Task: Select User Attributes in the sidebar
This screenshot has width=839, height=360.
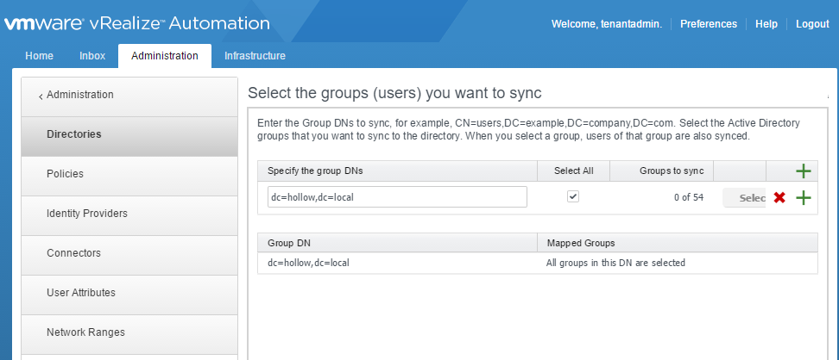Action: click(x=81, y=293)
